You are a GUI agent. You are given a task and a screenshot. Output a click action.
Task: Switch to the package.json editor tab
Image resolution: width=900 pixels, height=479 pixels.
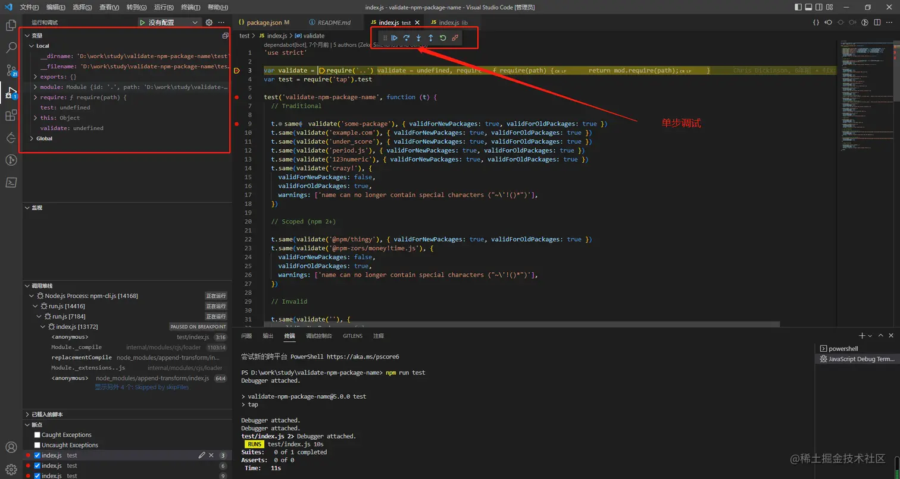265,23
